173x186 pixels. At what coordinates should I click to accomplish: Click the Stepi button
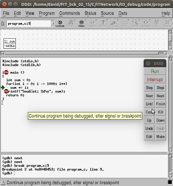click(160, 88)
